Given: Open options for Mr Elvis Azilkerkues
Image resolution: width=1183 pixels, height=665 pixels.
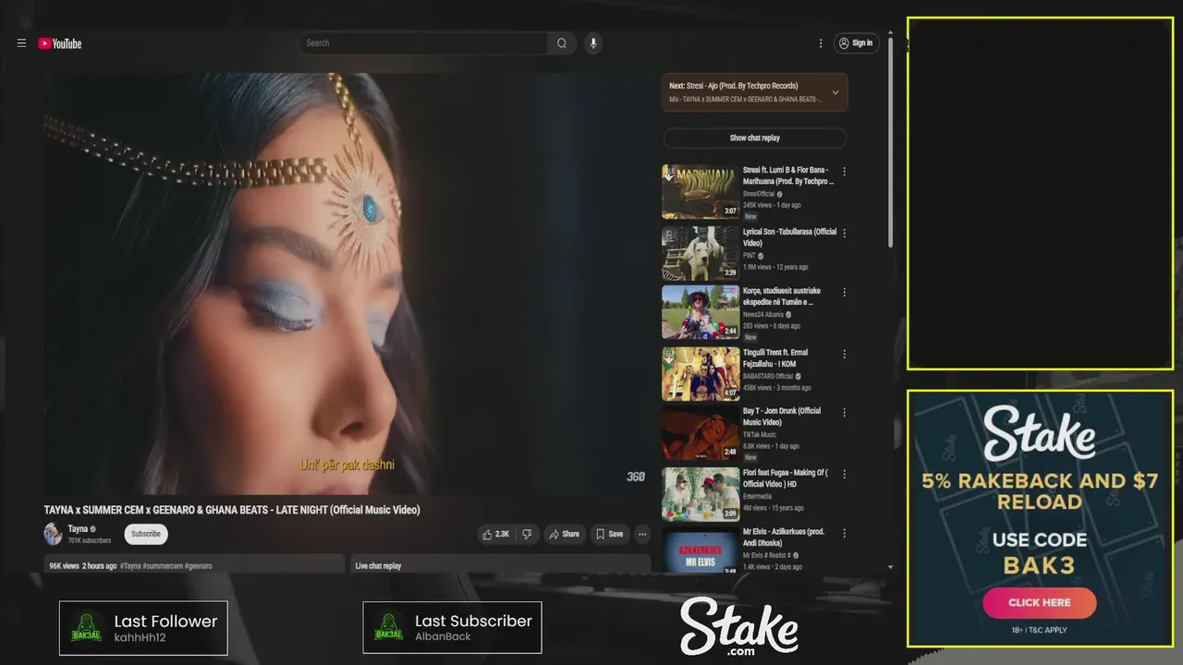Looking at the screenshot, I should (x=844, y=534).
